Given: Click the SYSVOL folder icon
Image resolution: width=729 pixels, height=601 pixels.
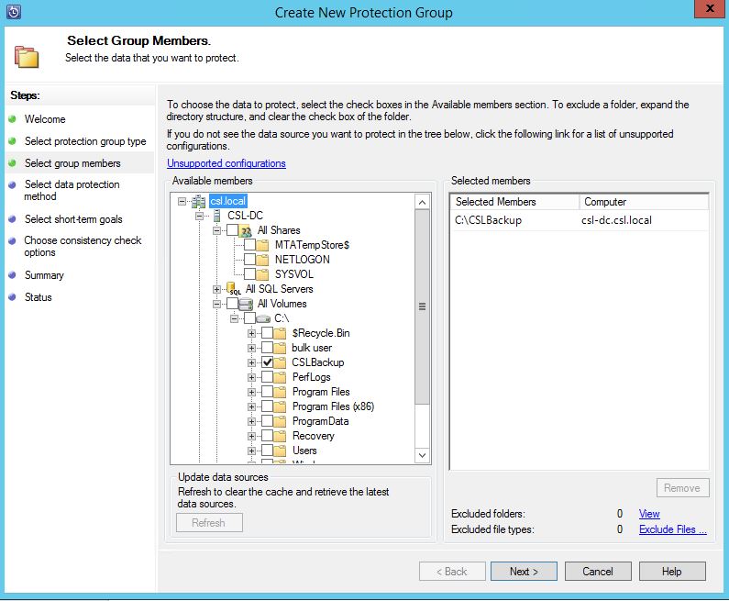Looking at the screenshot, I should click(x=262, y=274).
